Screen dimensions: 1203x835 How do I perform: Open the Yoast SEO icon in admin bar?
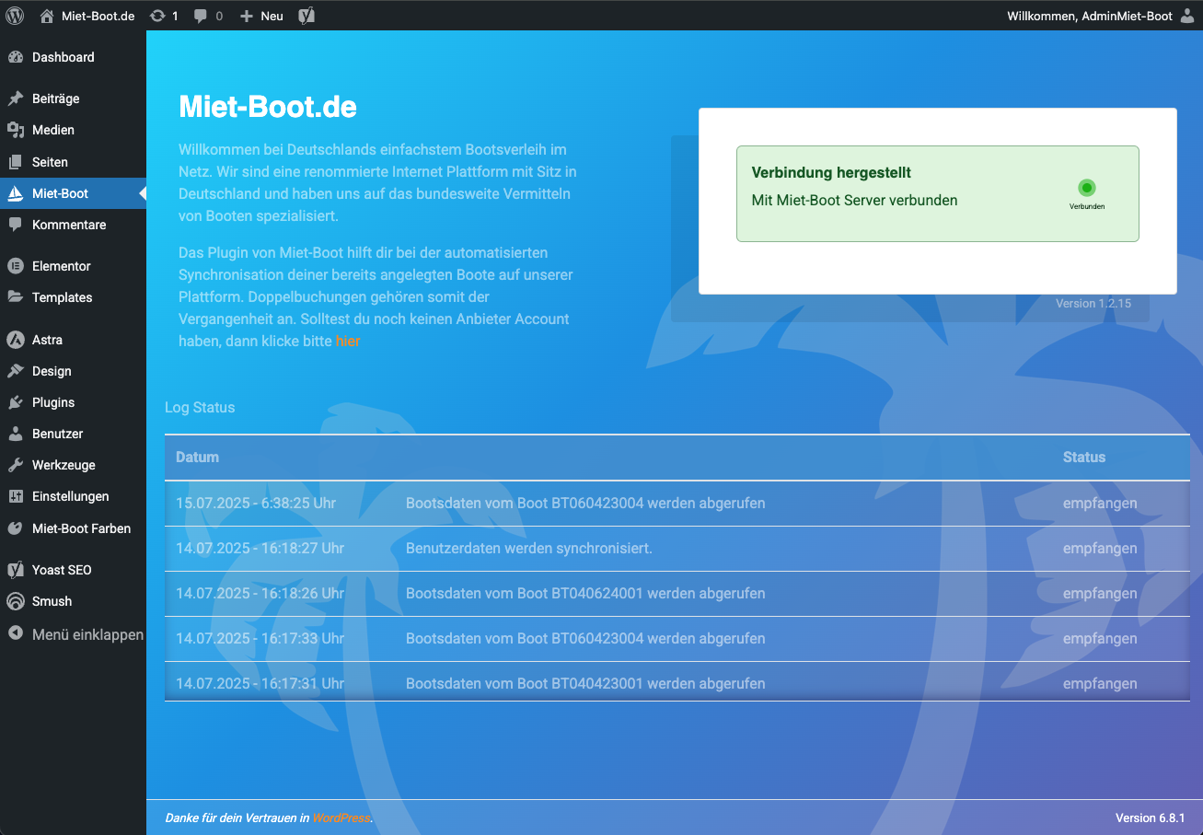(307, 16)
